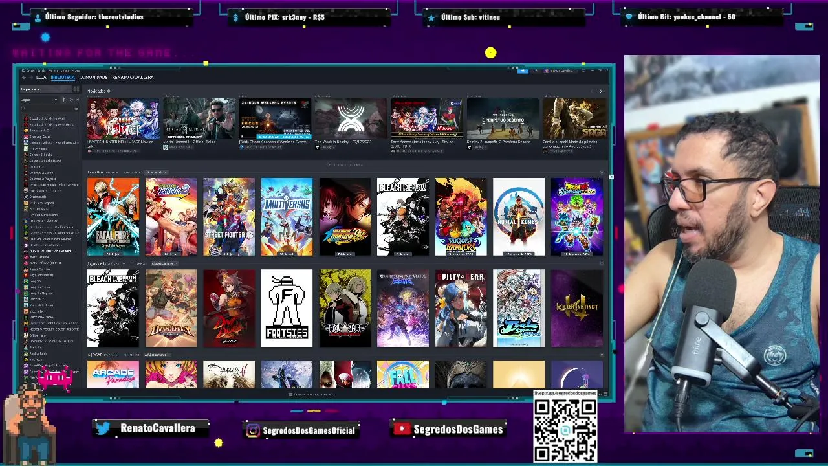
Task: Select Bleach Rebirth in Jogos de Luta
Action: point(113,308)
